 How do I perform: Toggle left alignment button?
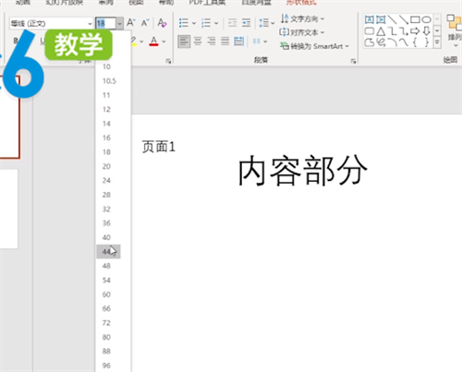point(184,42)
